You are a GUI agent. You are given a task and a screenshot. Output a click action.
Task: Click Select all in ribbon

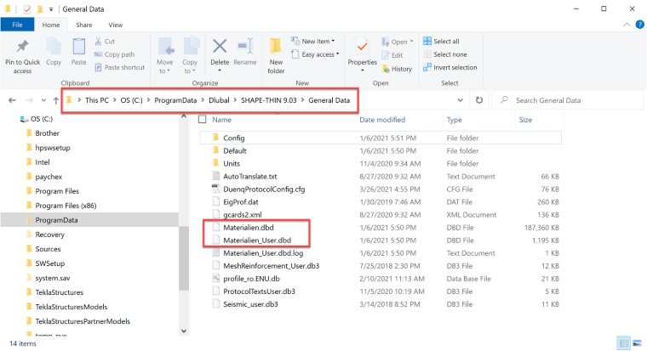pyautogui.click(x=441, y=41)
